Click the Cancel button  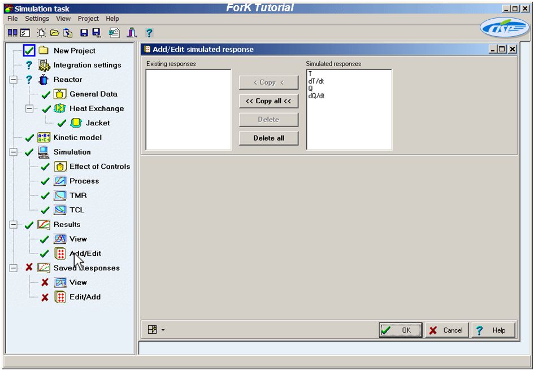447,330
